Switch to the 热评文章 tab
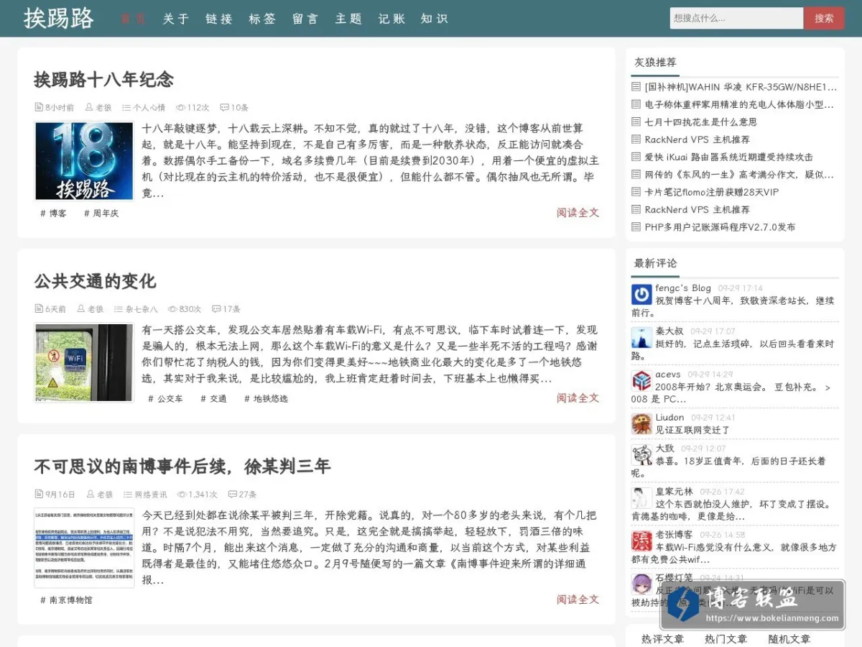Viewport: 862px width, 647px height. click(662, 638)
